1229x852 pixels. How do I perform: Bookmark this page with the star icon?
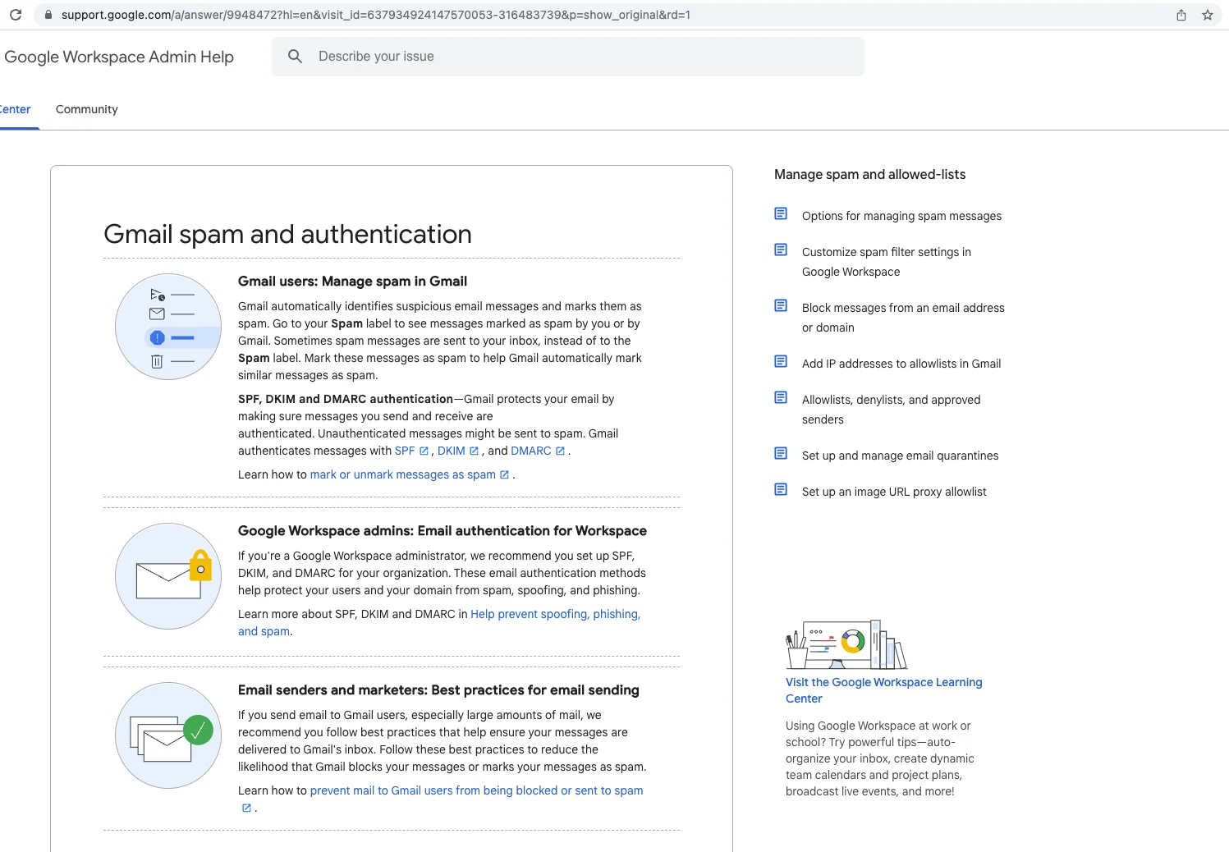(x=1208, y=15)
